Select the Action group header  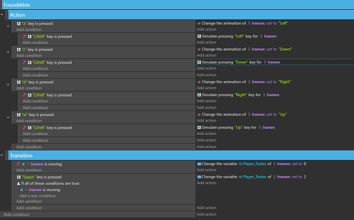coord(181,15)
